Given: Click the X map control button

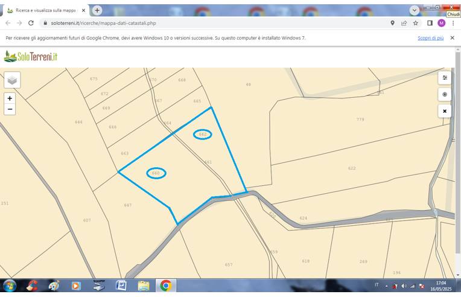Looking at the screenshot, I should 445,111.
